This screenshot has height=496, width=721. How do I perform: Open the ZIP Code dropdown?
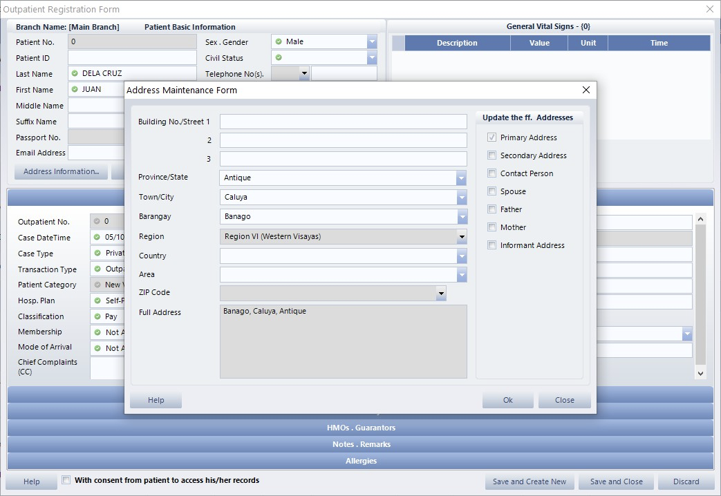pyautogui.click(x=441, y=294)
